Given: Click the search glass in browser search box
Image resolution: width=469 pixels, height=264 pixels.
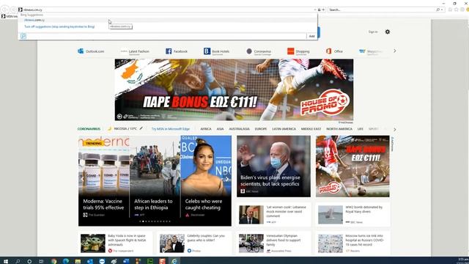Looking at the screenshot, I should coord(438,10).
